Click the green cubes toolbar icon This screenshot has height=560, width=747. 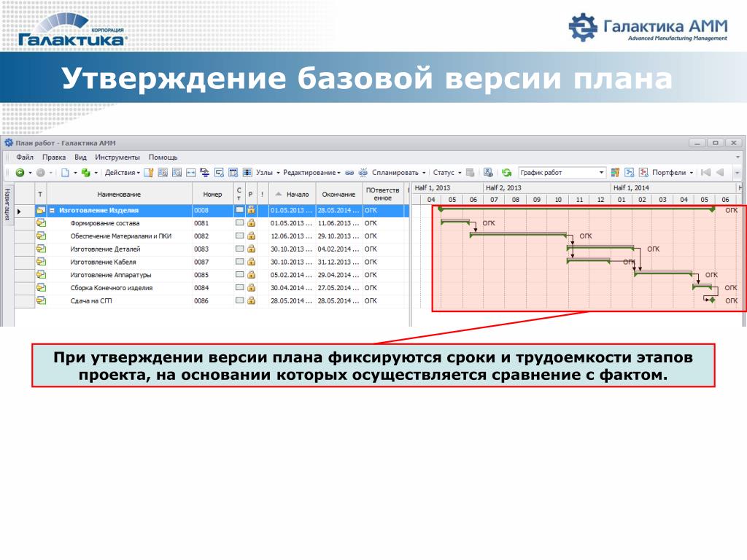86,172
